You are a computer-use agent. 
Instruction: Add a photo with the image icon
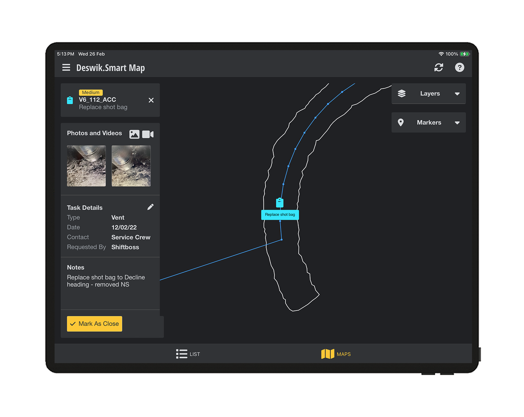[x=134, y=134]
